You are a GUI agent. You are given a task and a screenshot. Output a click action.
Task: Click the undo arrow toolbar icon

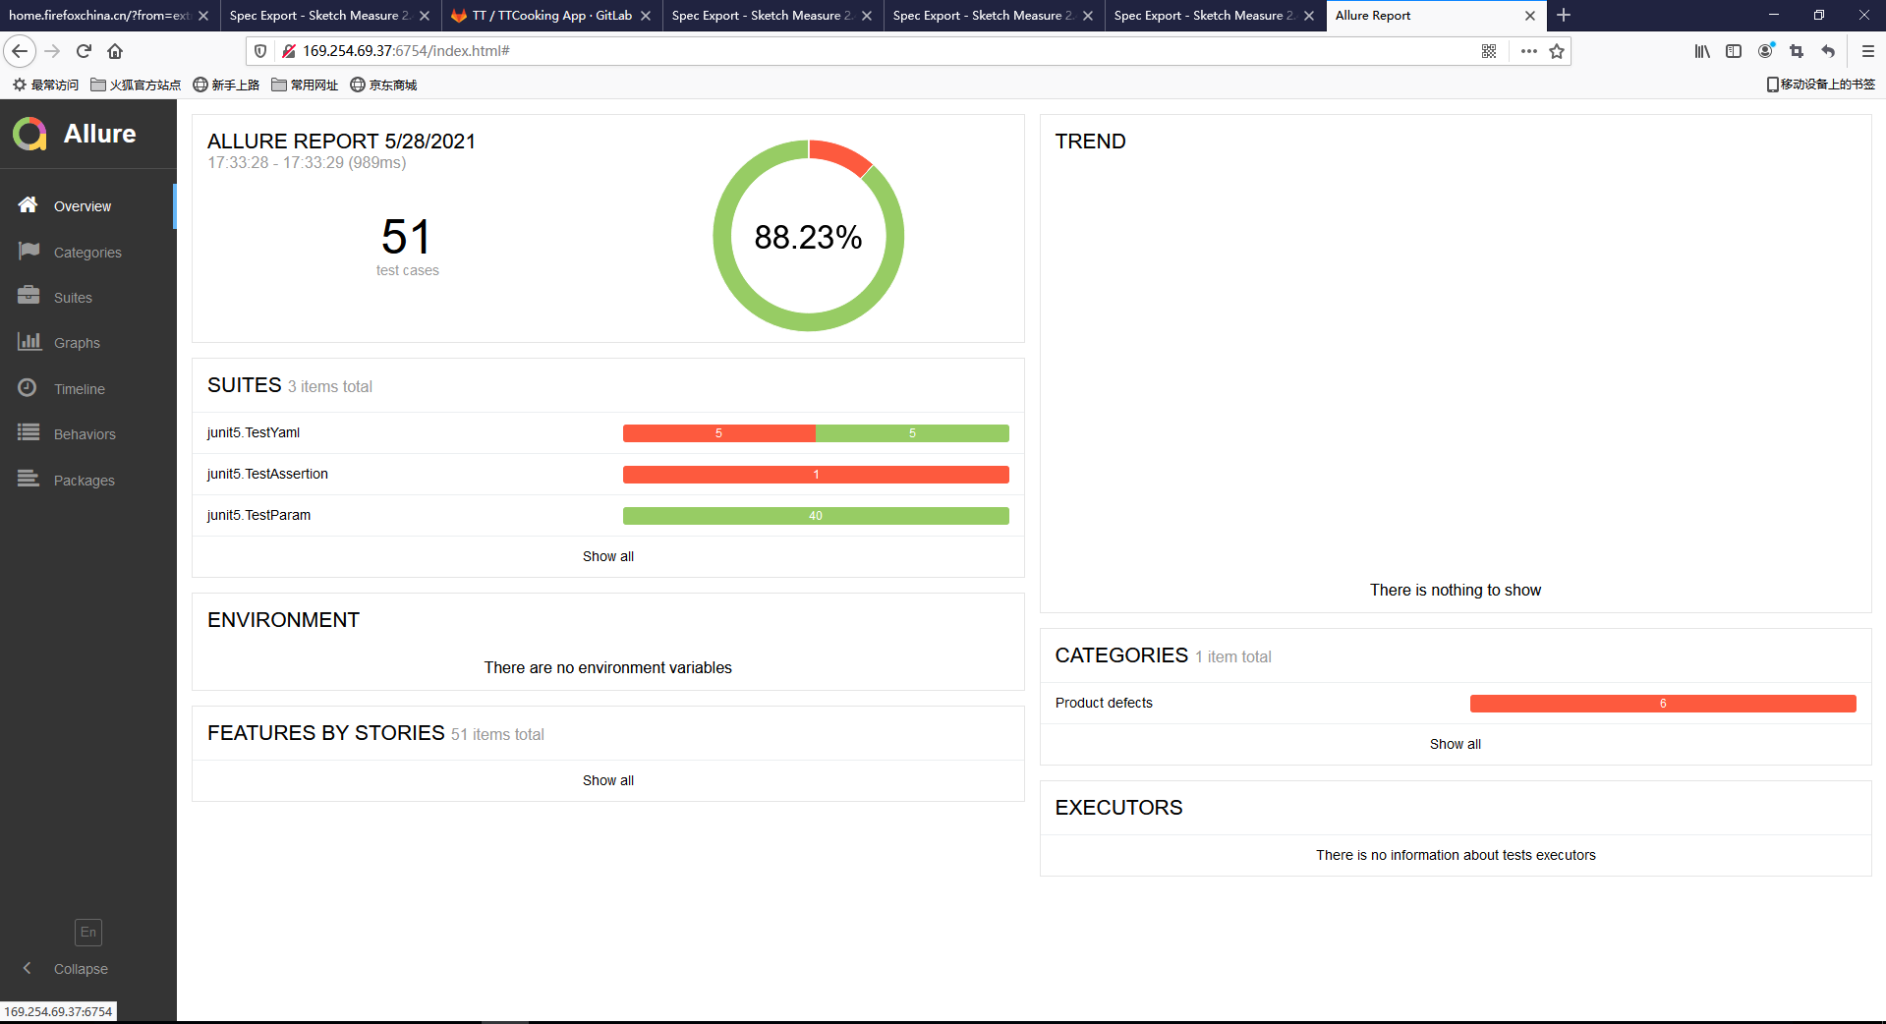pos(1828,51)
